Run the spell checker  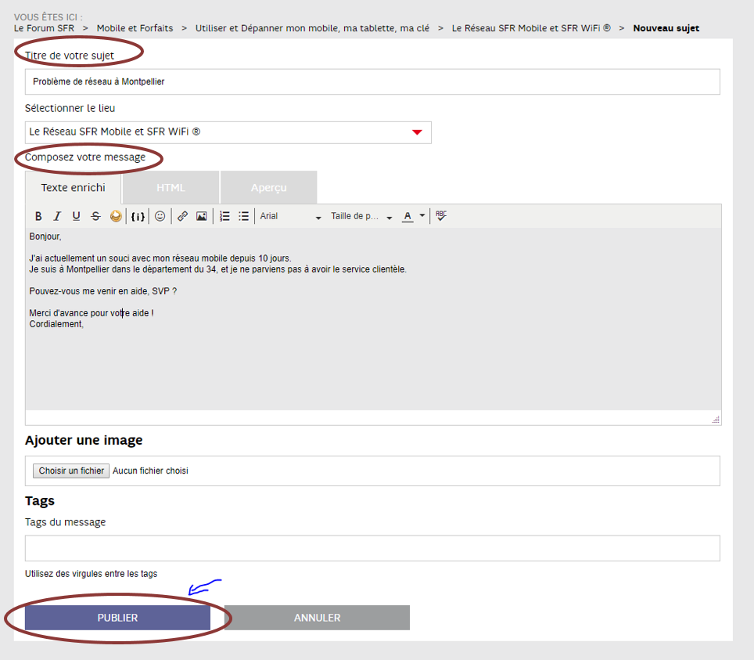pos(440,216)
